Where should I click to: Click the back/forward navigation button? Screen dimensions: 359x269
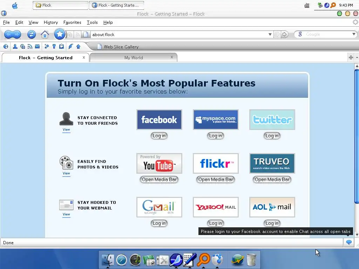pos(13,35)
